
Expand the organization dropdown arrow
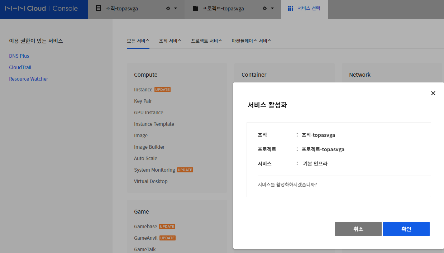tap(176, 8)
